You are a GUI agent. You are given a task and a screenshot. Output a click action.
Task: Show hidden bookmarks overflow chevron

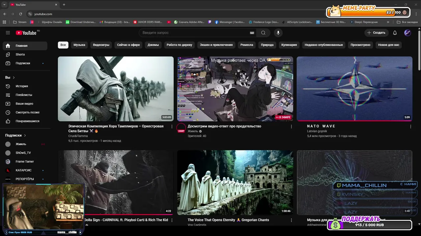(x=388, y=22)
